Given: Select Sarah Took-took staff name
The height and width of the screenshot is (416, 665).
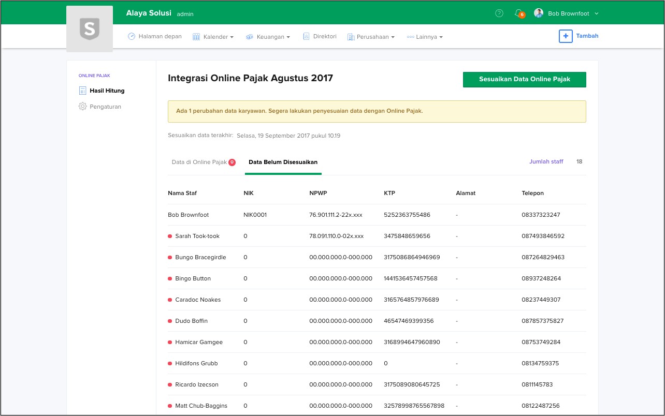Looking at the screenshot, I should tap(197, 236).
